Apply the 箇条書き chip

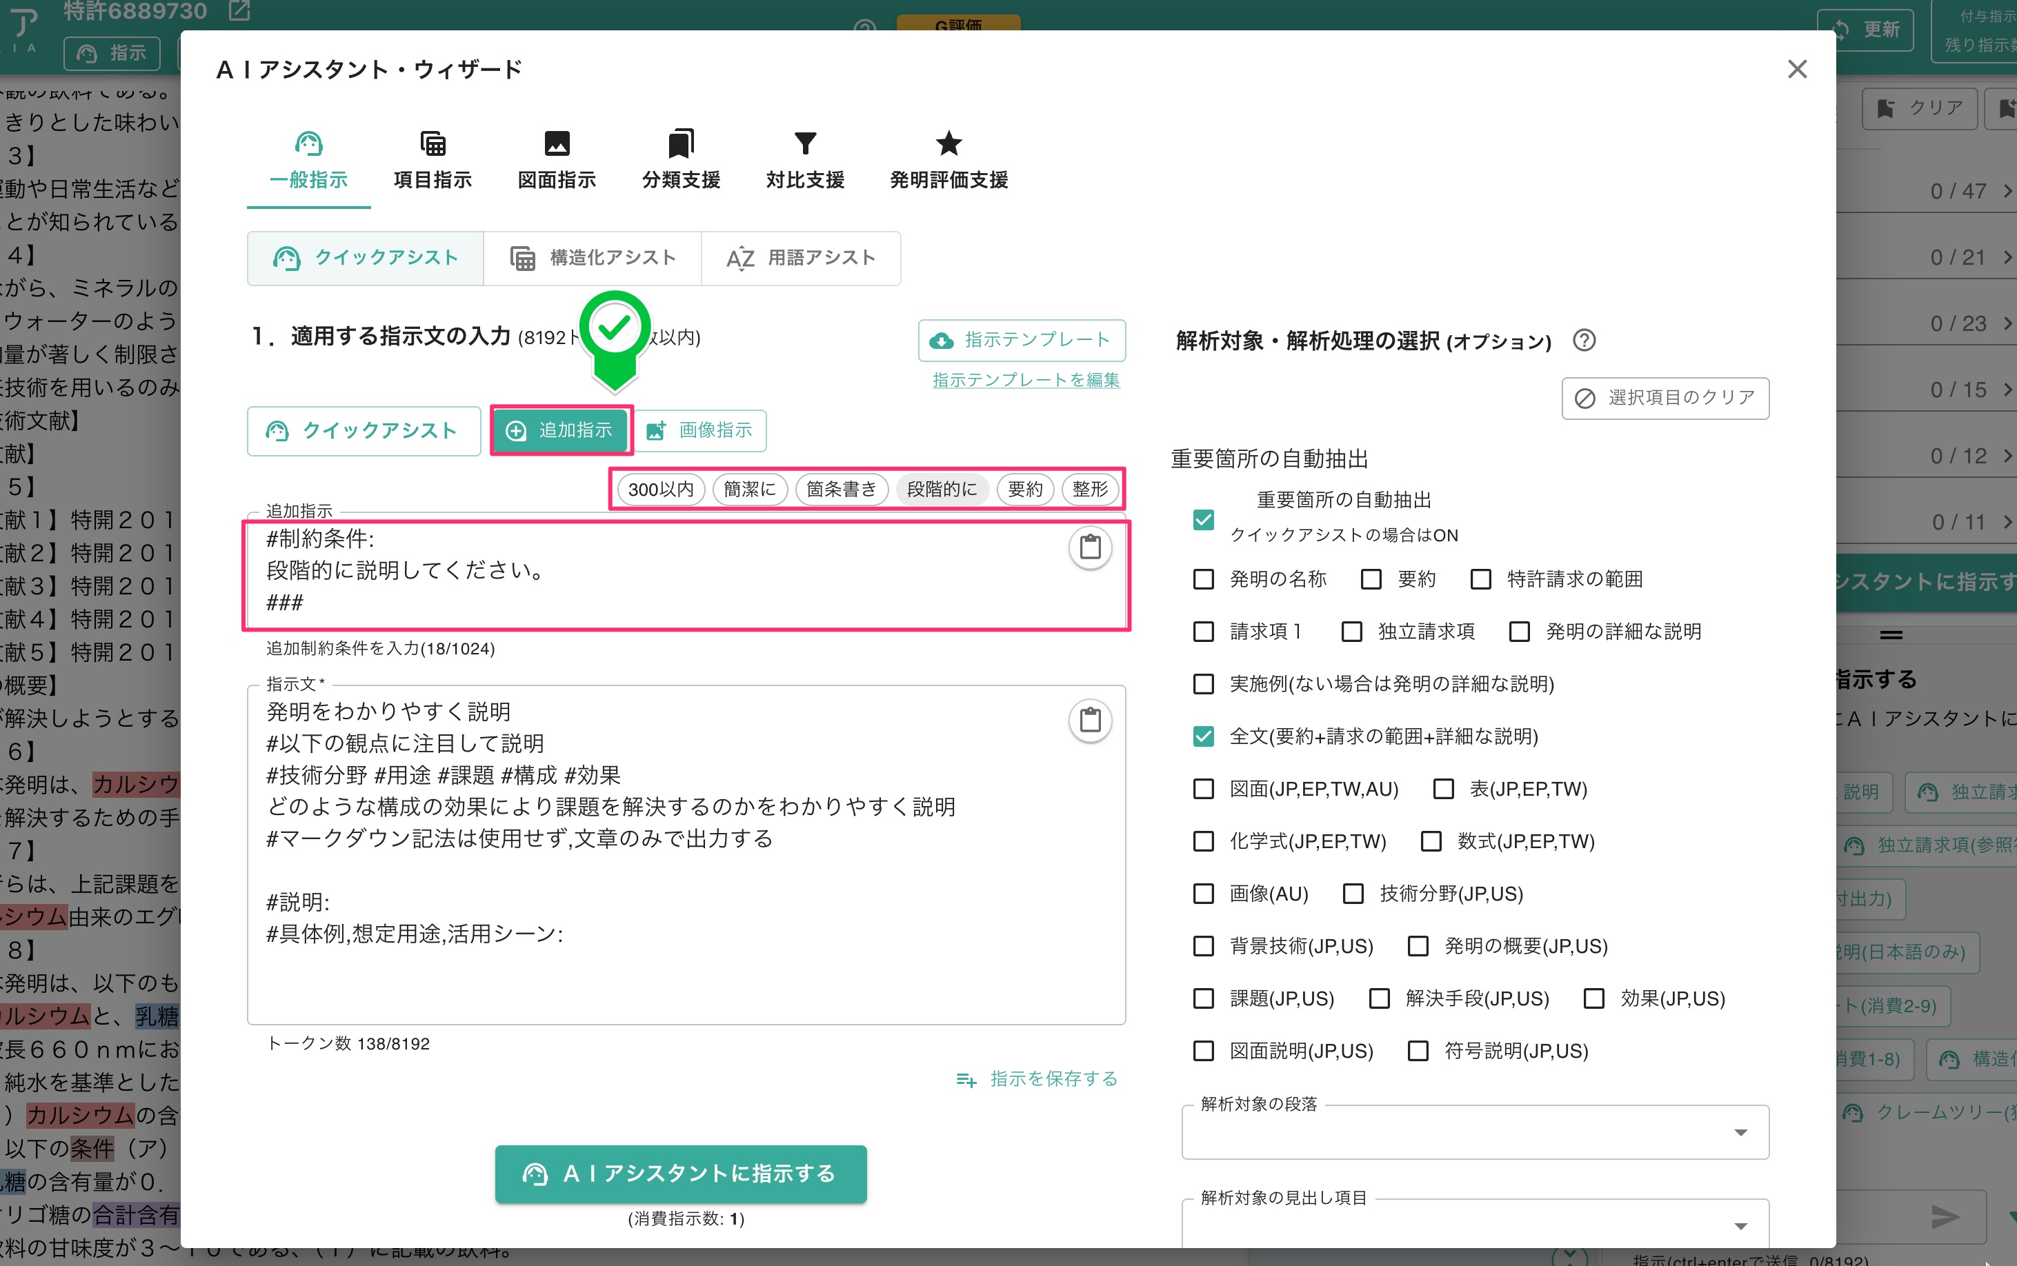pyautogui.click(x=841, y=489)
